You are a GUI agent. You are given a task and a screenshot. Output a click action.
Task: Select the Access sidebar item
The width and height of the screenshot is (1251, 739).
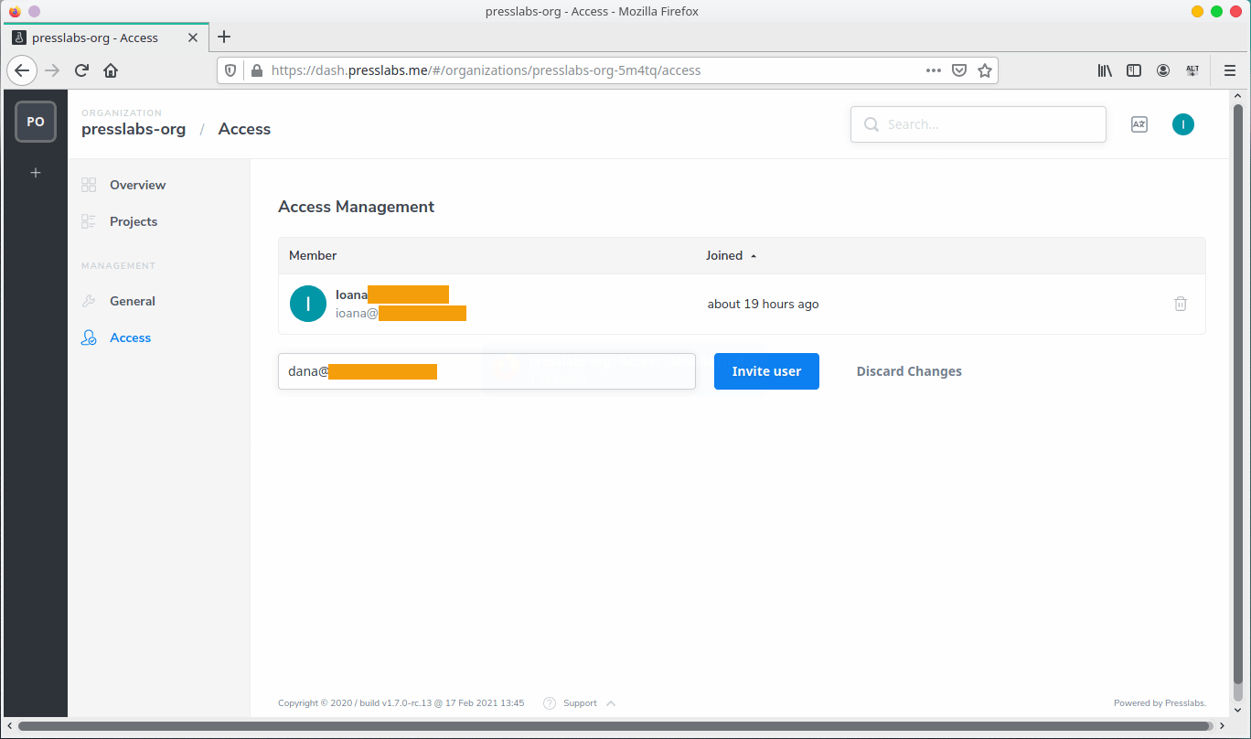(x=130, y=337)
